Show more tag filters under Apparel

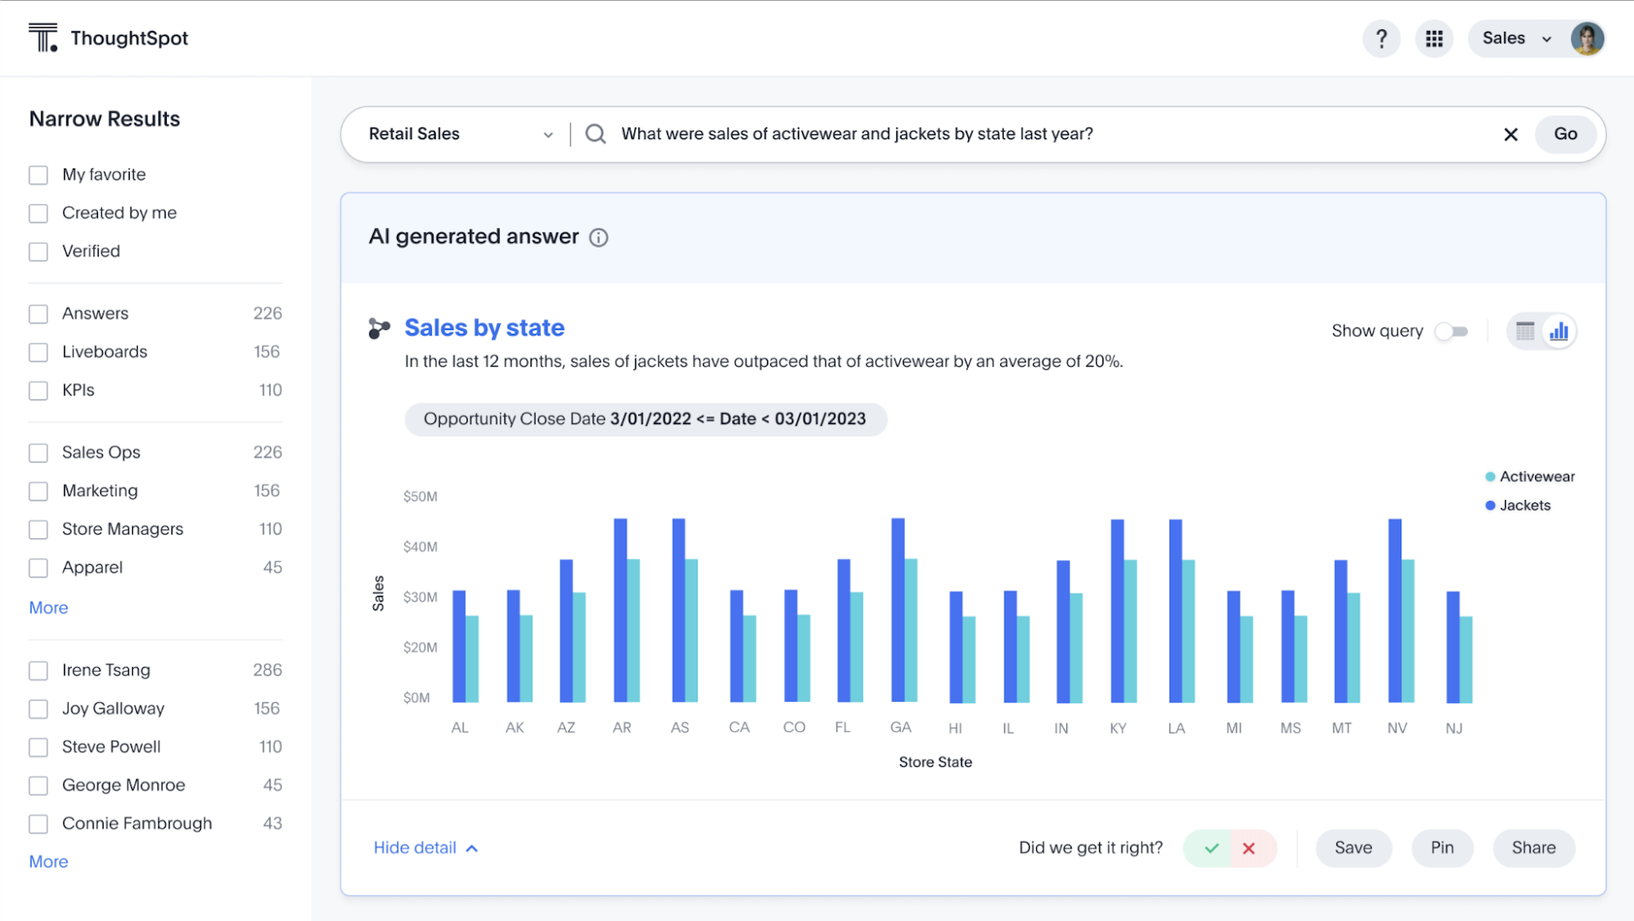click(48, 608)
